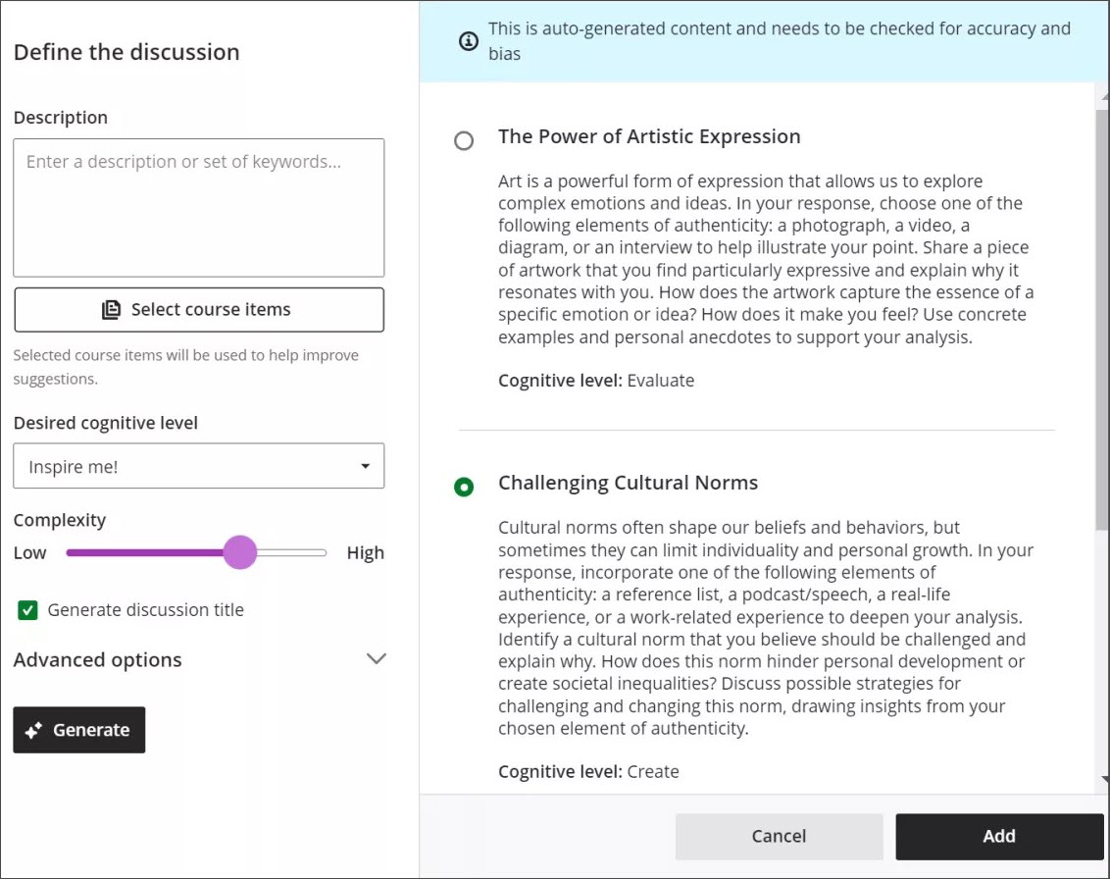The image size is (1110, 879).
Task: Click the Low label of Complexity
Action: pos(29,552)
